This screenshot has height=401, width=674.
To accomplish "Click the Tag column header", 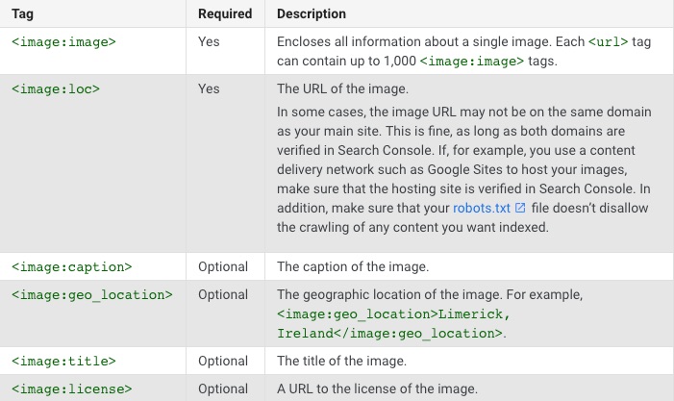I will point(22,13).
